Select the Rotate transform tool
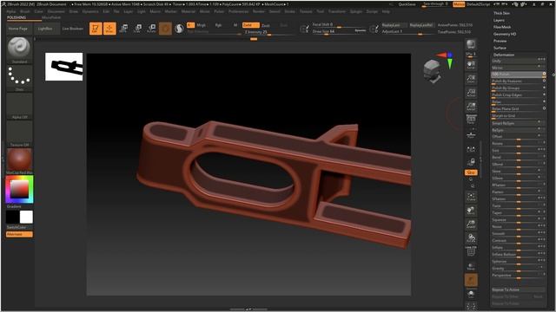556x312 pixels. tap(151, 29)
